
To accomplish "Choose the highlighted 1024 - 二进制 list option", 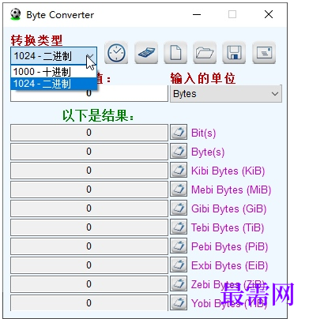I will (x=54, y=84).
